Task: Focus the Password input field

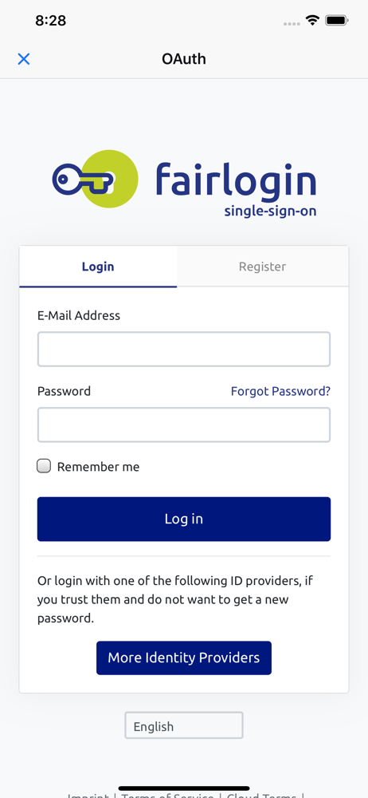Action: click(184, 425)
